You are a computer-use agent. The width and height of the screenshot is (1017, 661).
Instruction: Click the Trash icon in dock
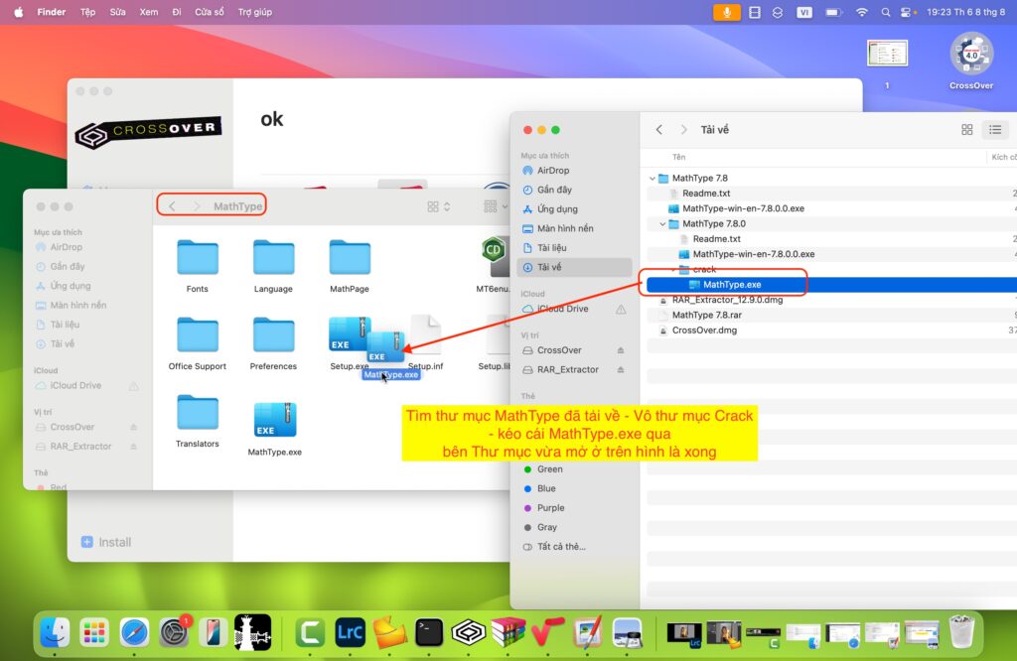coord(960,632)
